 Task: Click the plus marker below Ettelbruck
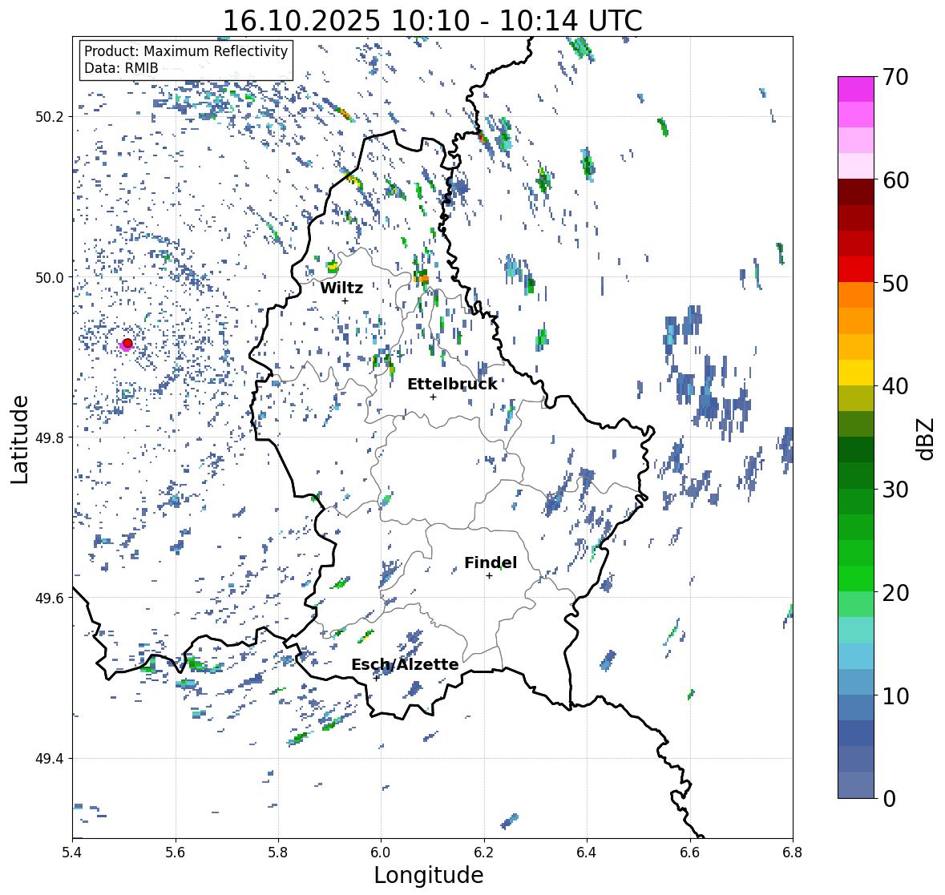click(433, 397)
